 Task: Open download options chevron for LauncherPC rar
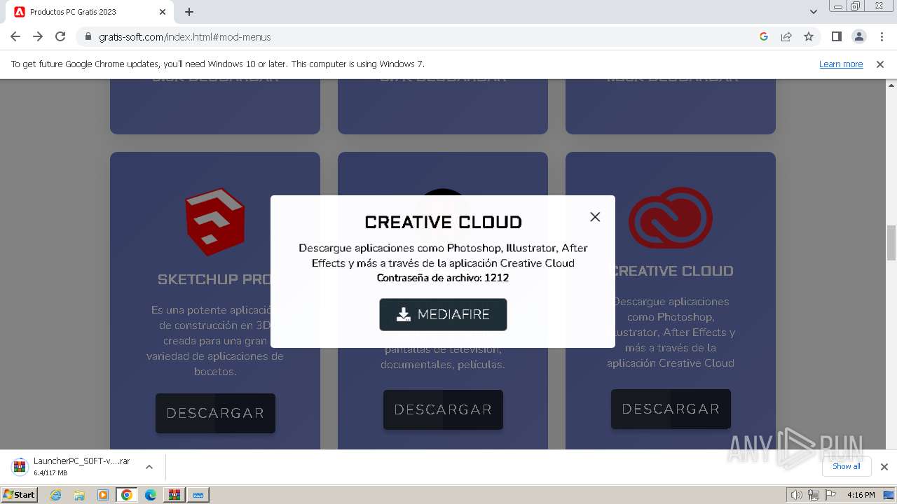click(149, 467)
